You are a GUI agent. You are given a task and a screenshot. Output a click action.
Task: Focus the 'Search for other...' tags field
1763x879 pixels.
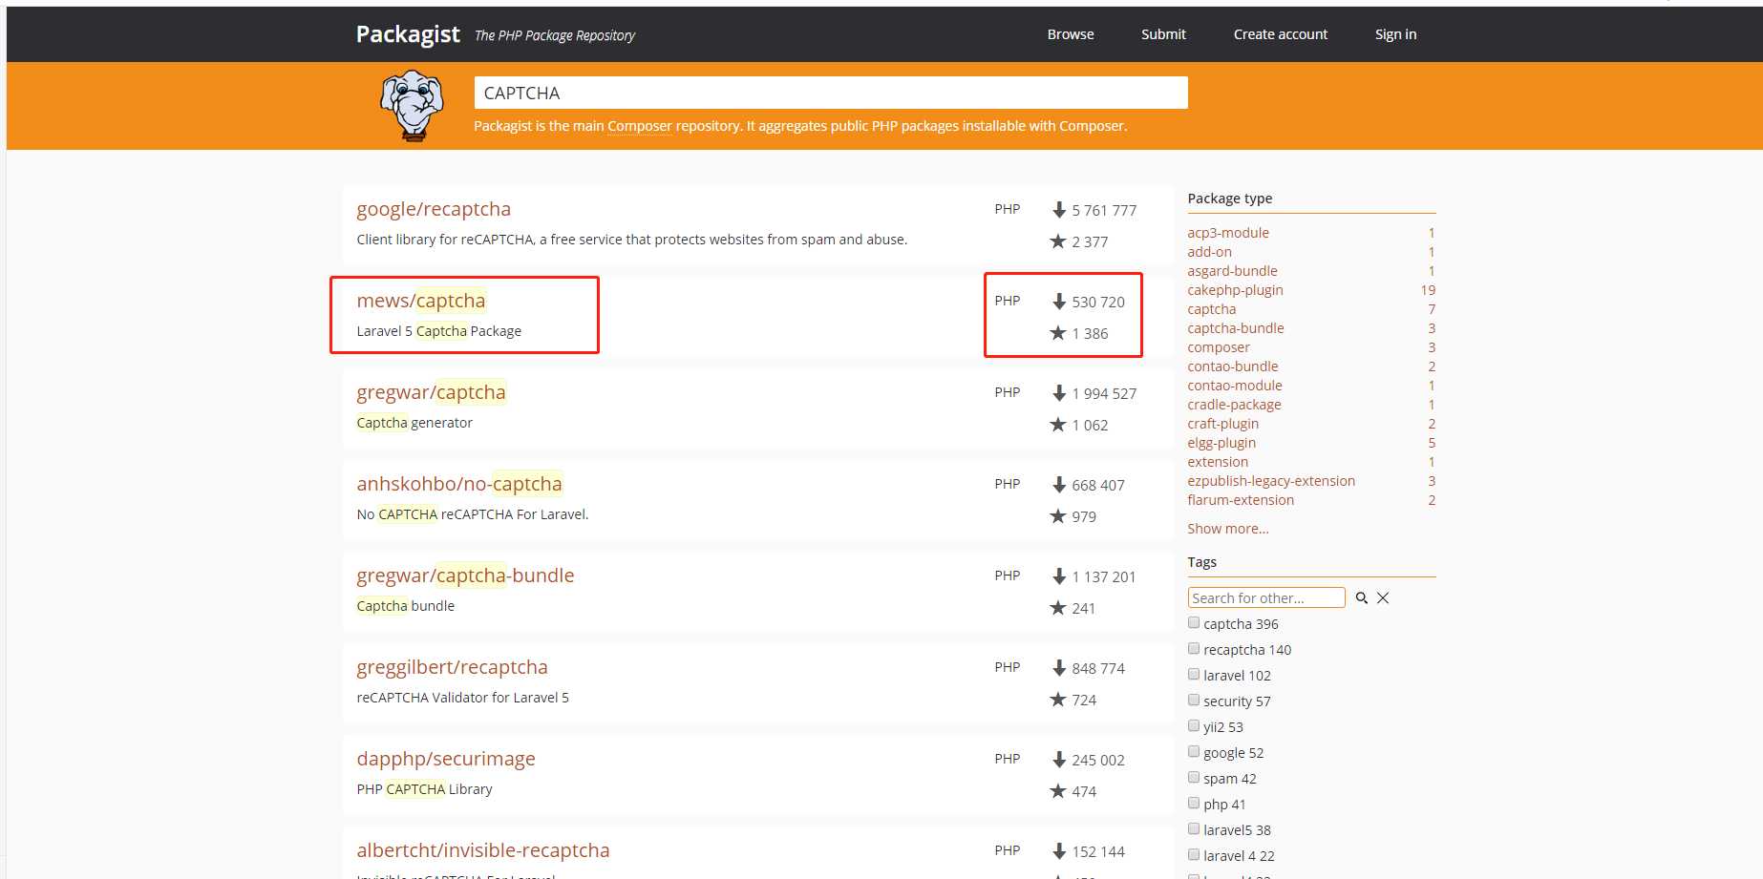pos(1266,598)
